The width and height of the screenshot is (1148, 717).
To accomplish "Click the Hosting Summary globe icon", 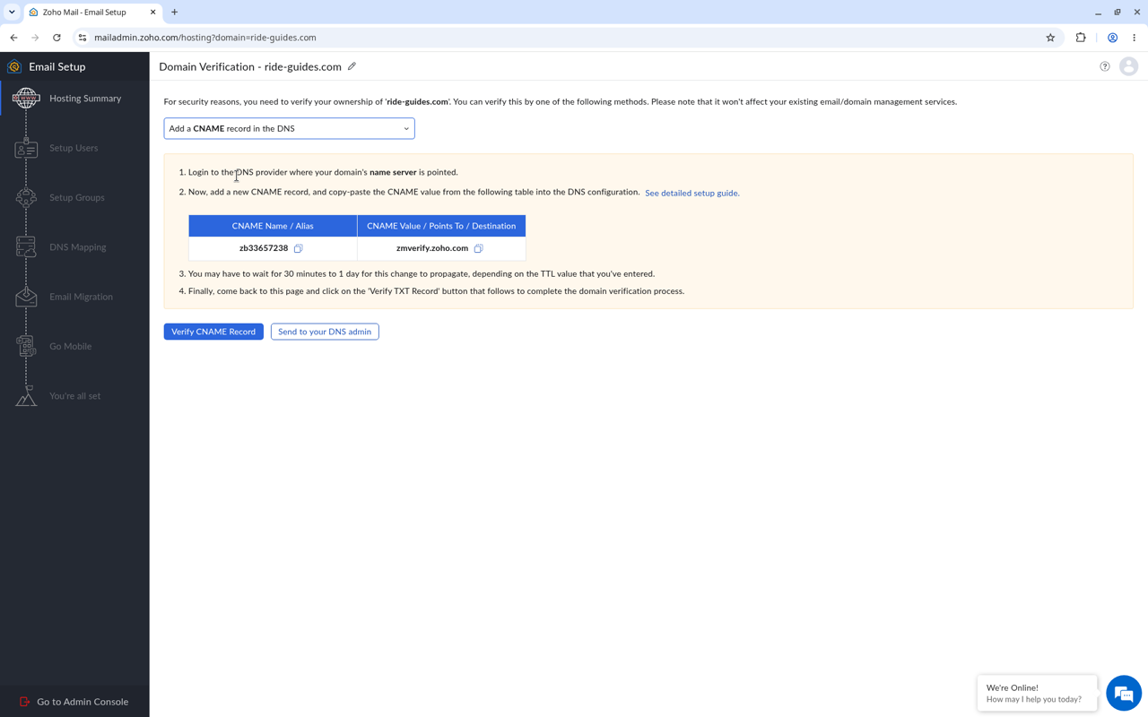I will (26, 98).
